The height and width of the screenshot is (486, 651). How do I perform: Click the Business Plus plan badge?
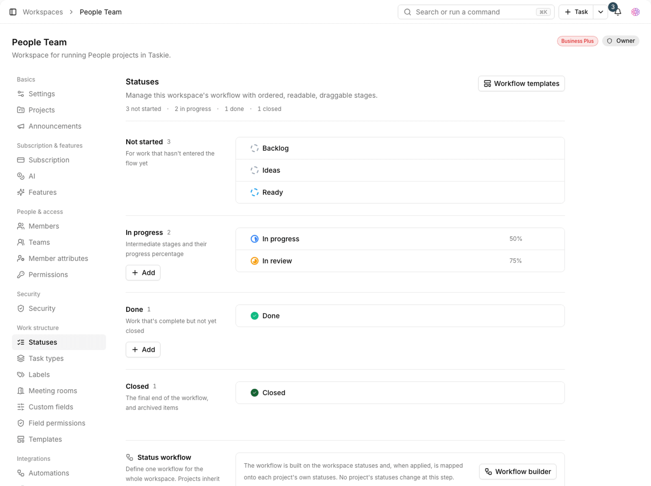[577, 41]
